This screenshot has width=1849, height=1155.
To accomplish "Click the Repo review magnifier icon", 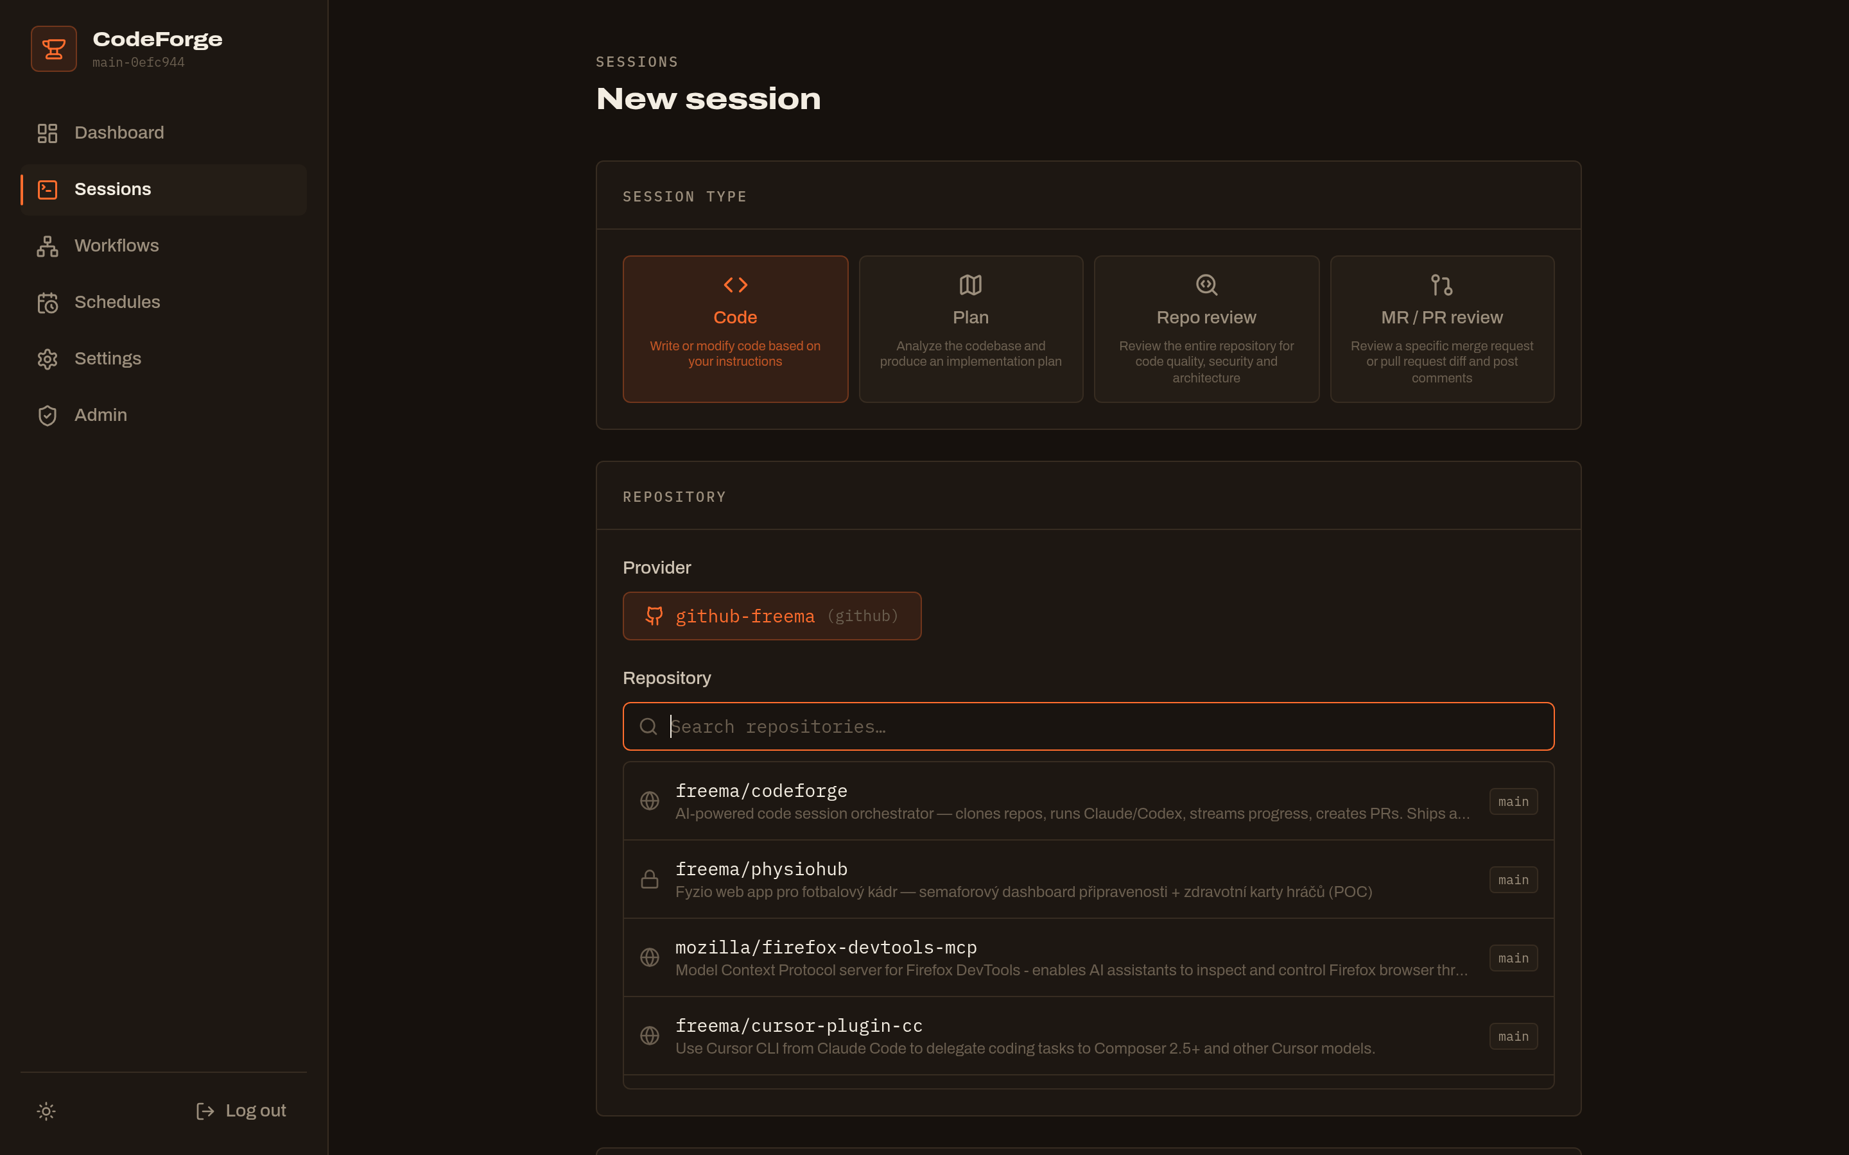I will (1206, 285).
